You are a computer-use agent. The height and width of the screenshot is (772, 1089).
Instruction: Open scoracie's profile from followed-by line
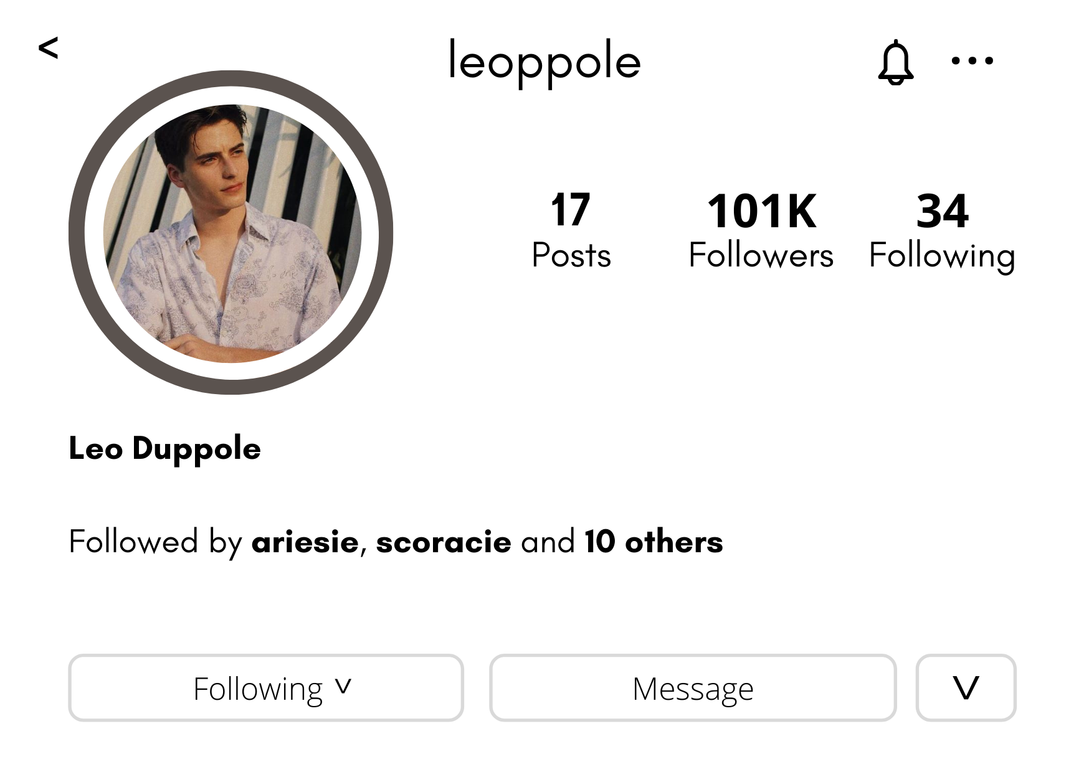444,542
